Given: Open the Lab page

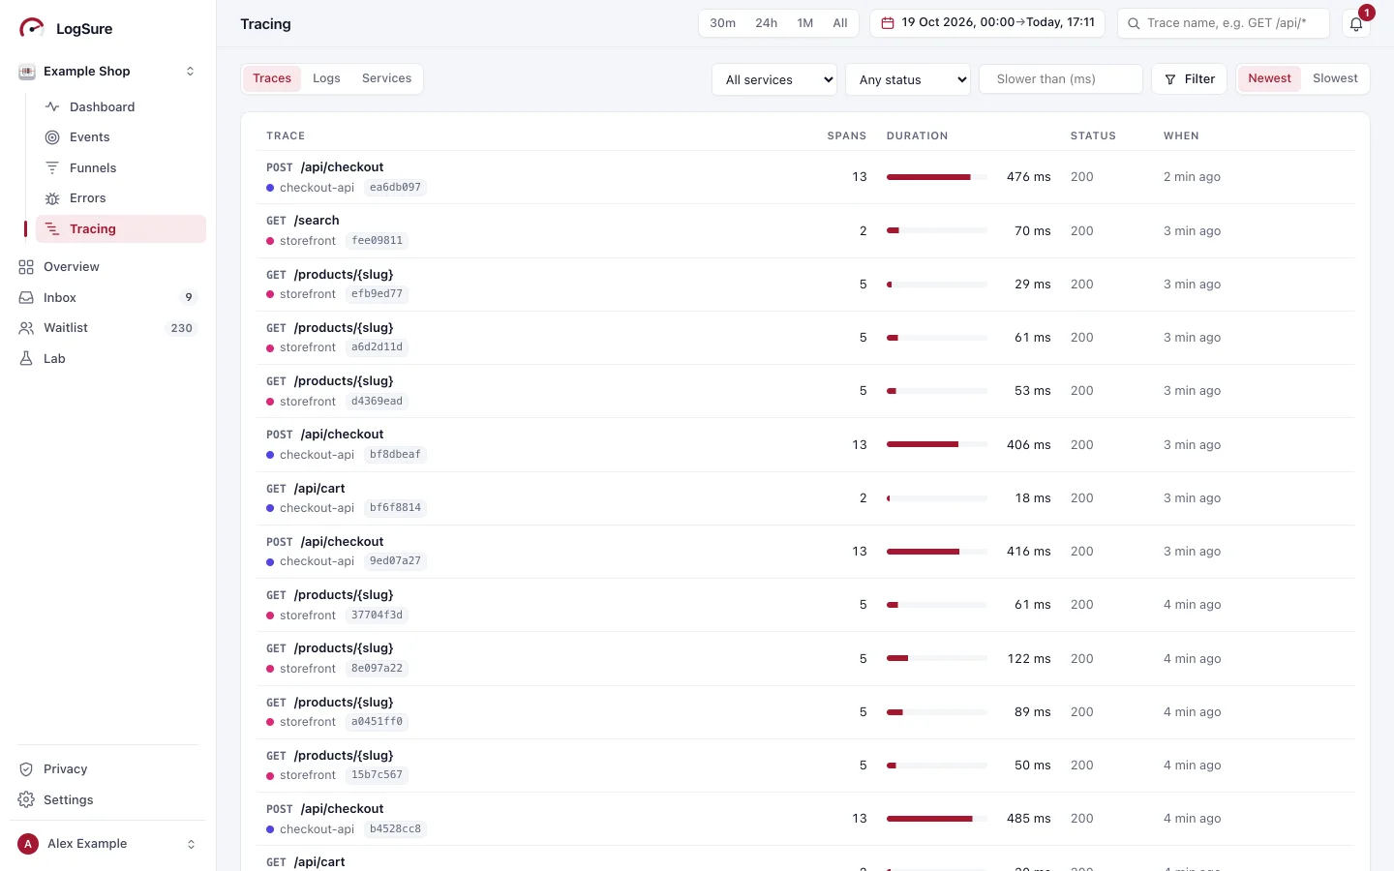Looking at the screenshot, I should (x=107, y=359).
